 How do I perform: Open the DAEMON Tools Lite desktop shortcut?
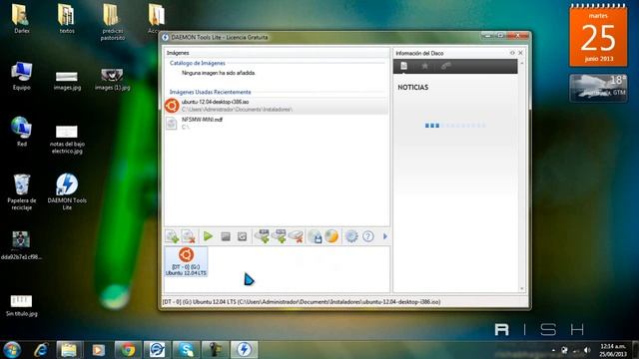point(67,191)
